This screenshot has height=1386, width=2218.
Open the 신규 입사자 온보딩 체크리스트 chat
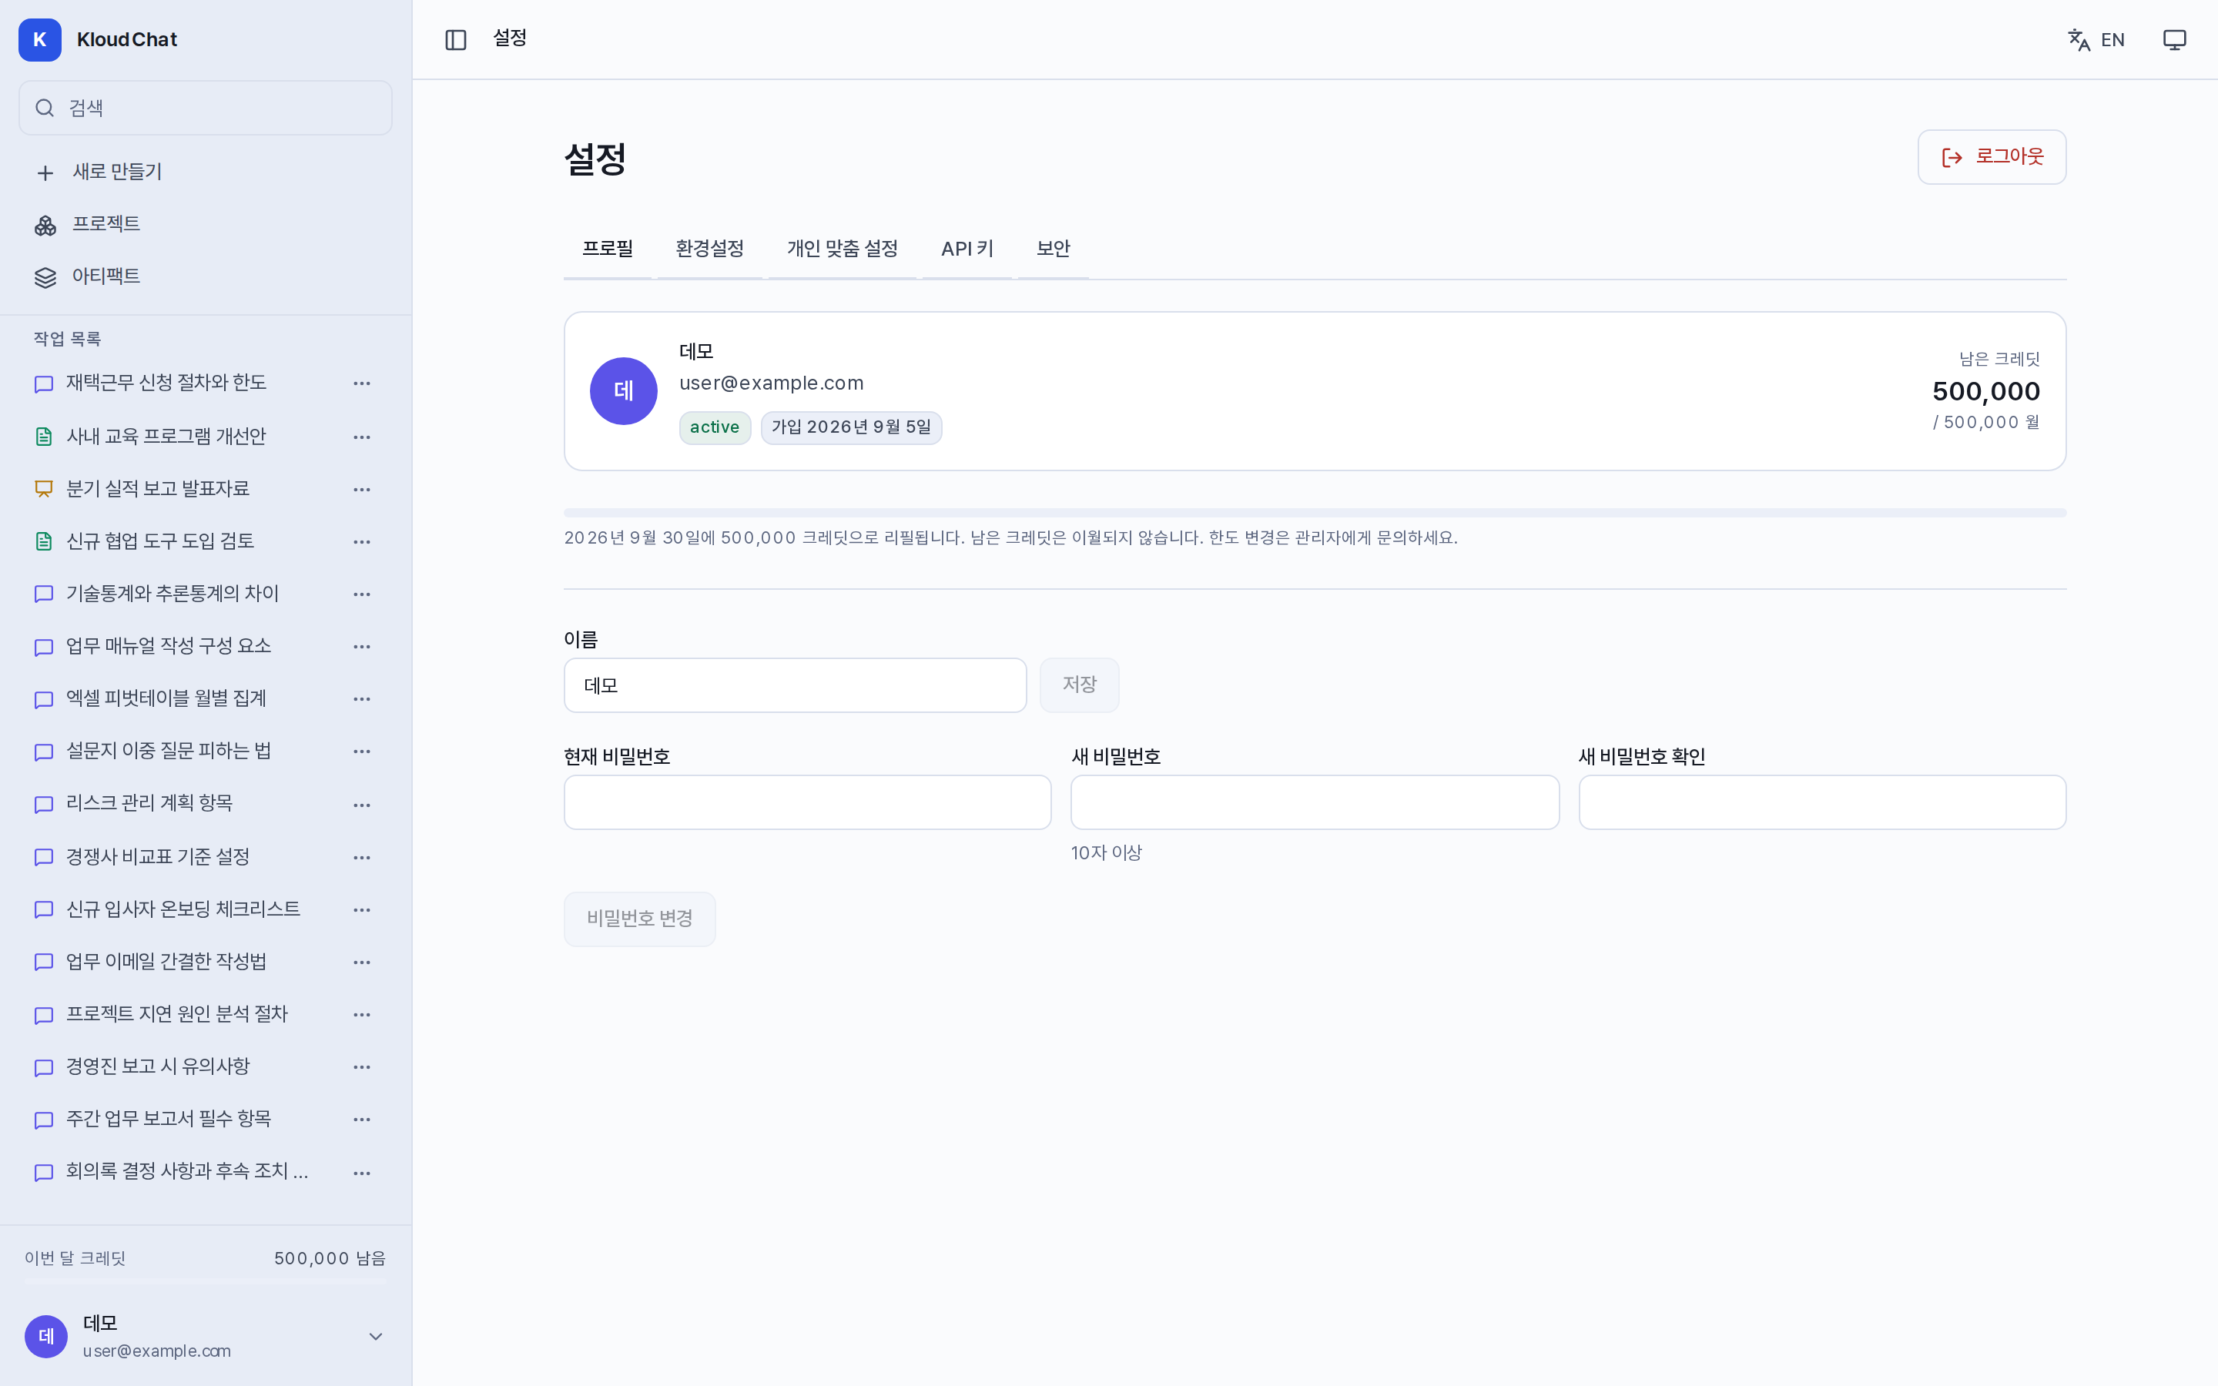183,909
